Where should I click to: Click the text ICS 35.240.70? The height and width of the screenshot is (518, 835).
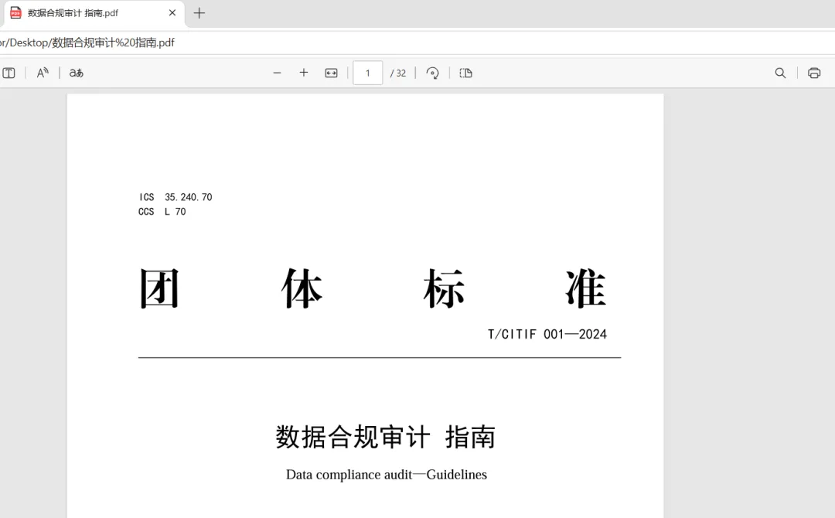pyautogui.click(x=176, y=197)
